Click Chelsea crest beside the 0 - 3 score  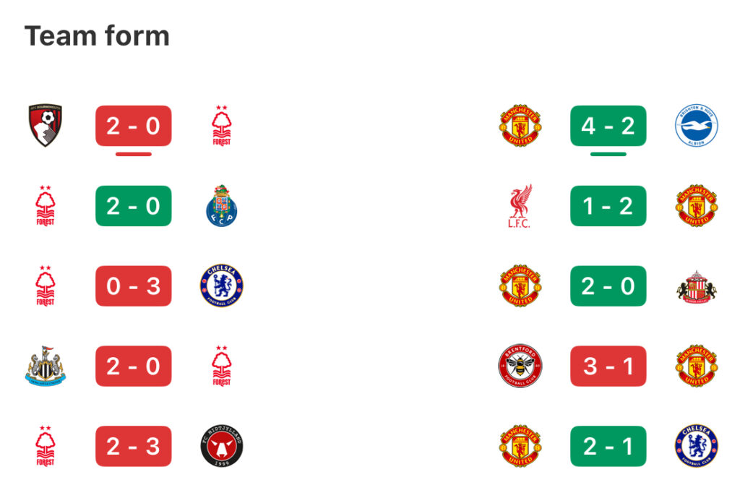tap(221, 286)
